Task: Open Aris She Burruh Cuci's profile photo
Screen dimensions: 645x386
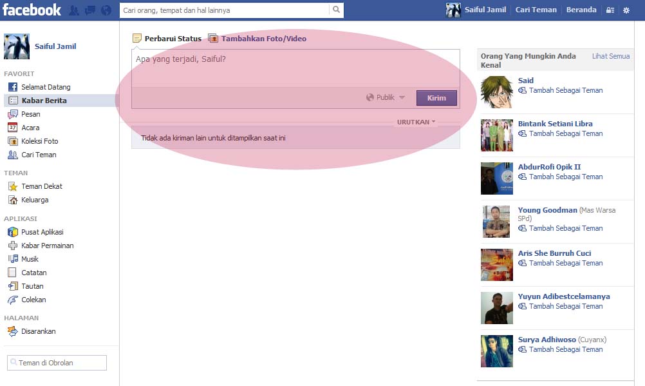Action: tap(497, 264)
